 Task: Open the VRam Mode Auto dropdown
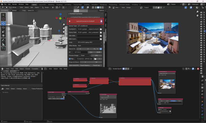coord(90,46)
